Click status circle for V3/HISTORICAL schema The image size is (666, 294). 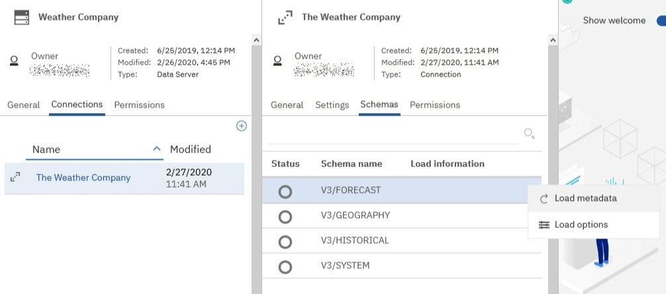(x=285, y=242)
